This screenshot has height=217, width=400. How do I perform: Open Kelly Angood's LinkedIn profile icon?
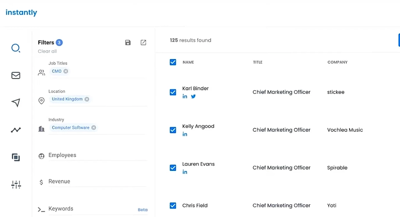pyautogui.click(x=185, y=134)
